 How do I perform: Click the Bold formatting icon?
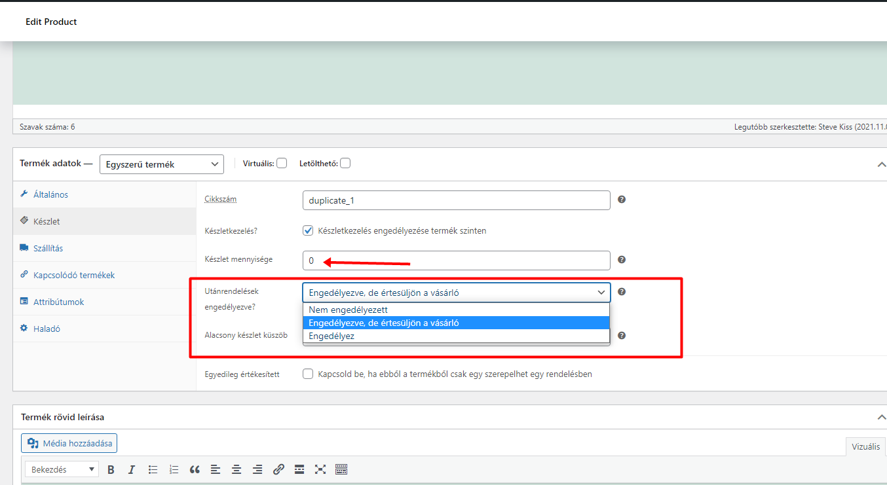[111, 469]
